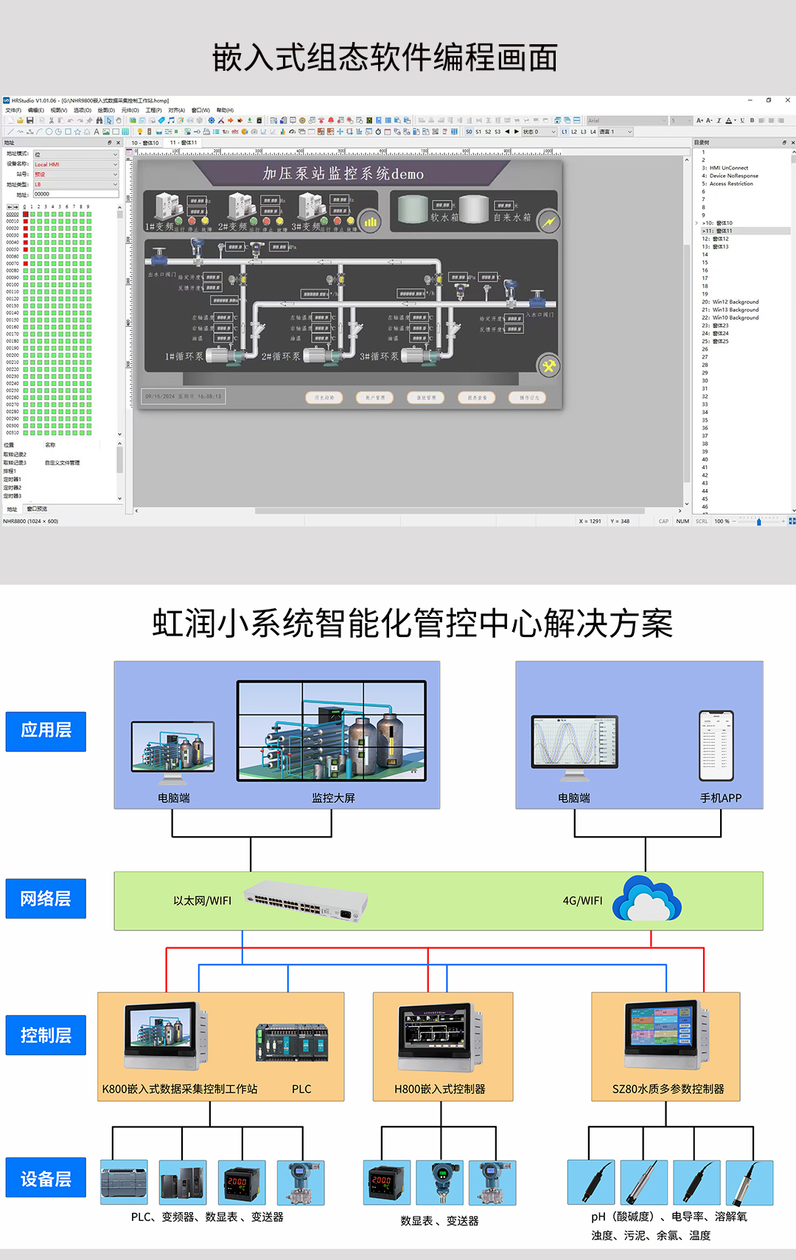796x1260 pixels.
Task: Click the 应用层 blue label button
Action: click(x=46, y=731)
